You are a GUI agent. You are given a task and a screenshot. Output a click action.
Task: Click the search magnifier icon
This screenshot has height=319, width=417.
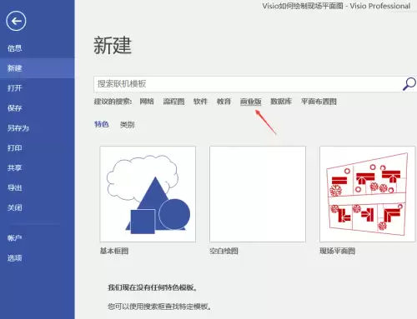point(409,84)
